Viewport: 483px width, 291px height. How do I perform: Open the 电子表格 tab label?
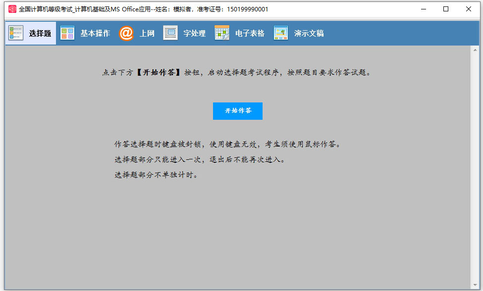click(250, 34)
